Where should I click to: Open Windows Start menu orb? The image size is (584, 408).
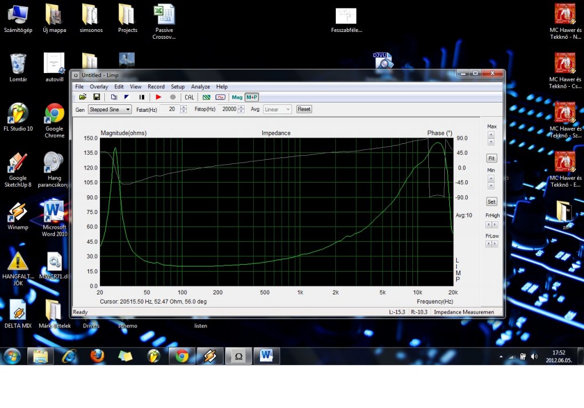pyautogui.click(x=13, y=356)
